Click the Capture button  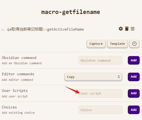click(x=96, y=44)
